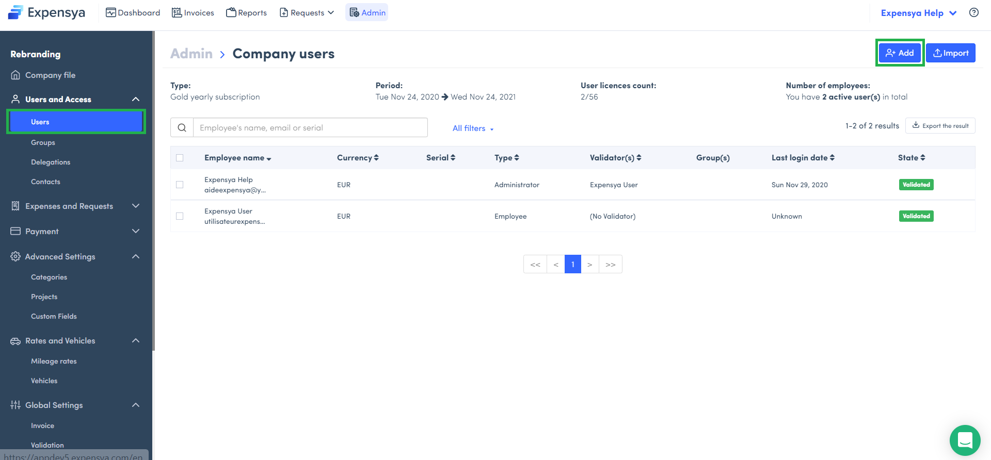Open the All filters dropdown
This screenshot has height=460, width=991.
473,128
